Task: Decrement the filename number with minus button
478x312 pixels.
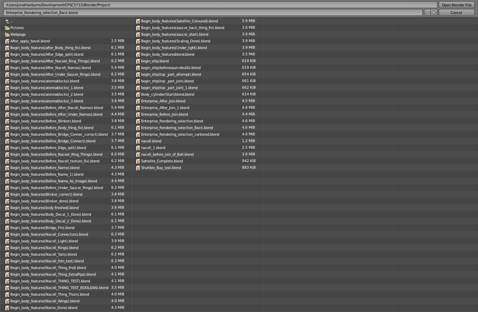Action: (427, 12)
